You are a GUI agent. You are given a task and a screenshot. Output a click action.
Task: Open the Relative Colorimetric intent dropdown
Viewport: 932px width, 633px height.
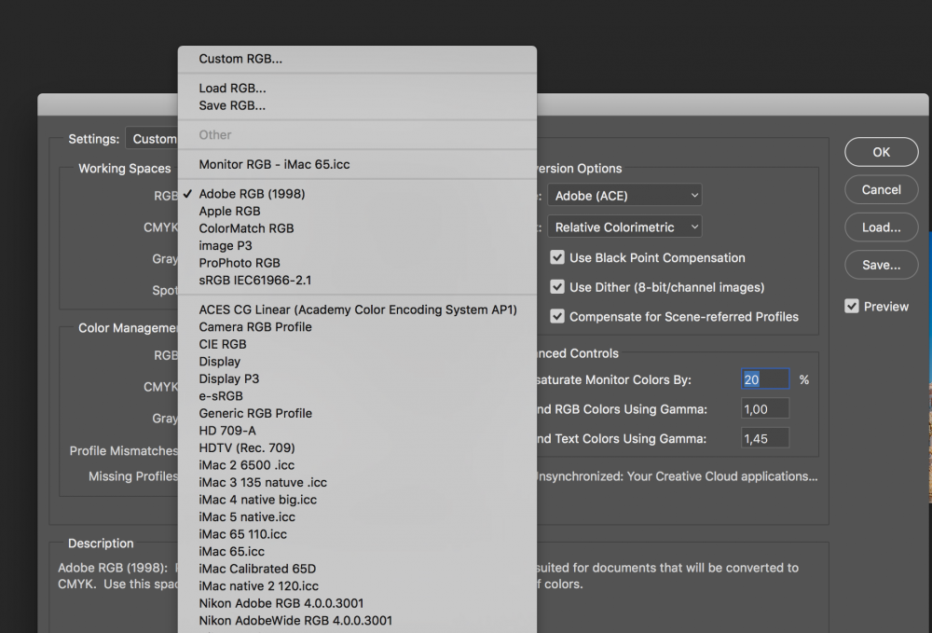pos(624,227)
